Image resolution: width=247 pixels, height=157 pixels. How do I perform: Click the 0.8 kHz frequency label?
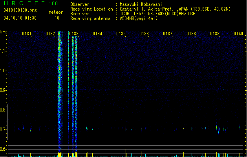click(3, 110)
